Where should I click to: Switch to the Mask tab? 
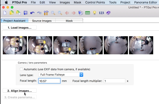[69, 21]
